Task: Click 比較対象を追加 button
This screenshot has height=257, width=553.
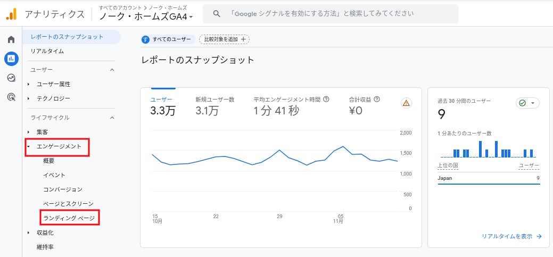Action: 224,39
